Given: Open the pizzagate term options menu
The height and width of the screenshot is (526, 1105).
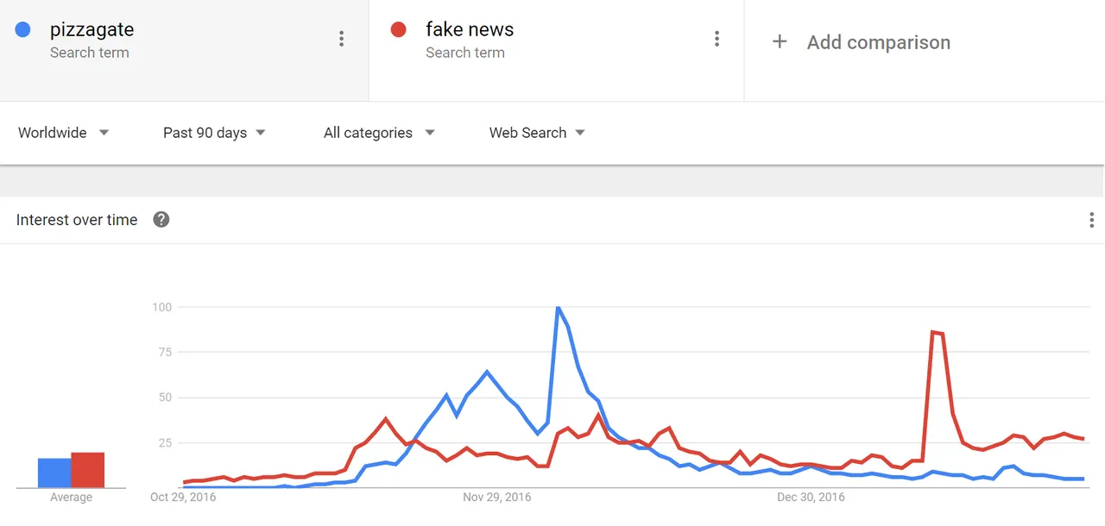Looking at the screenshot, I should pos(342,39).
